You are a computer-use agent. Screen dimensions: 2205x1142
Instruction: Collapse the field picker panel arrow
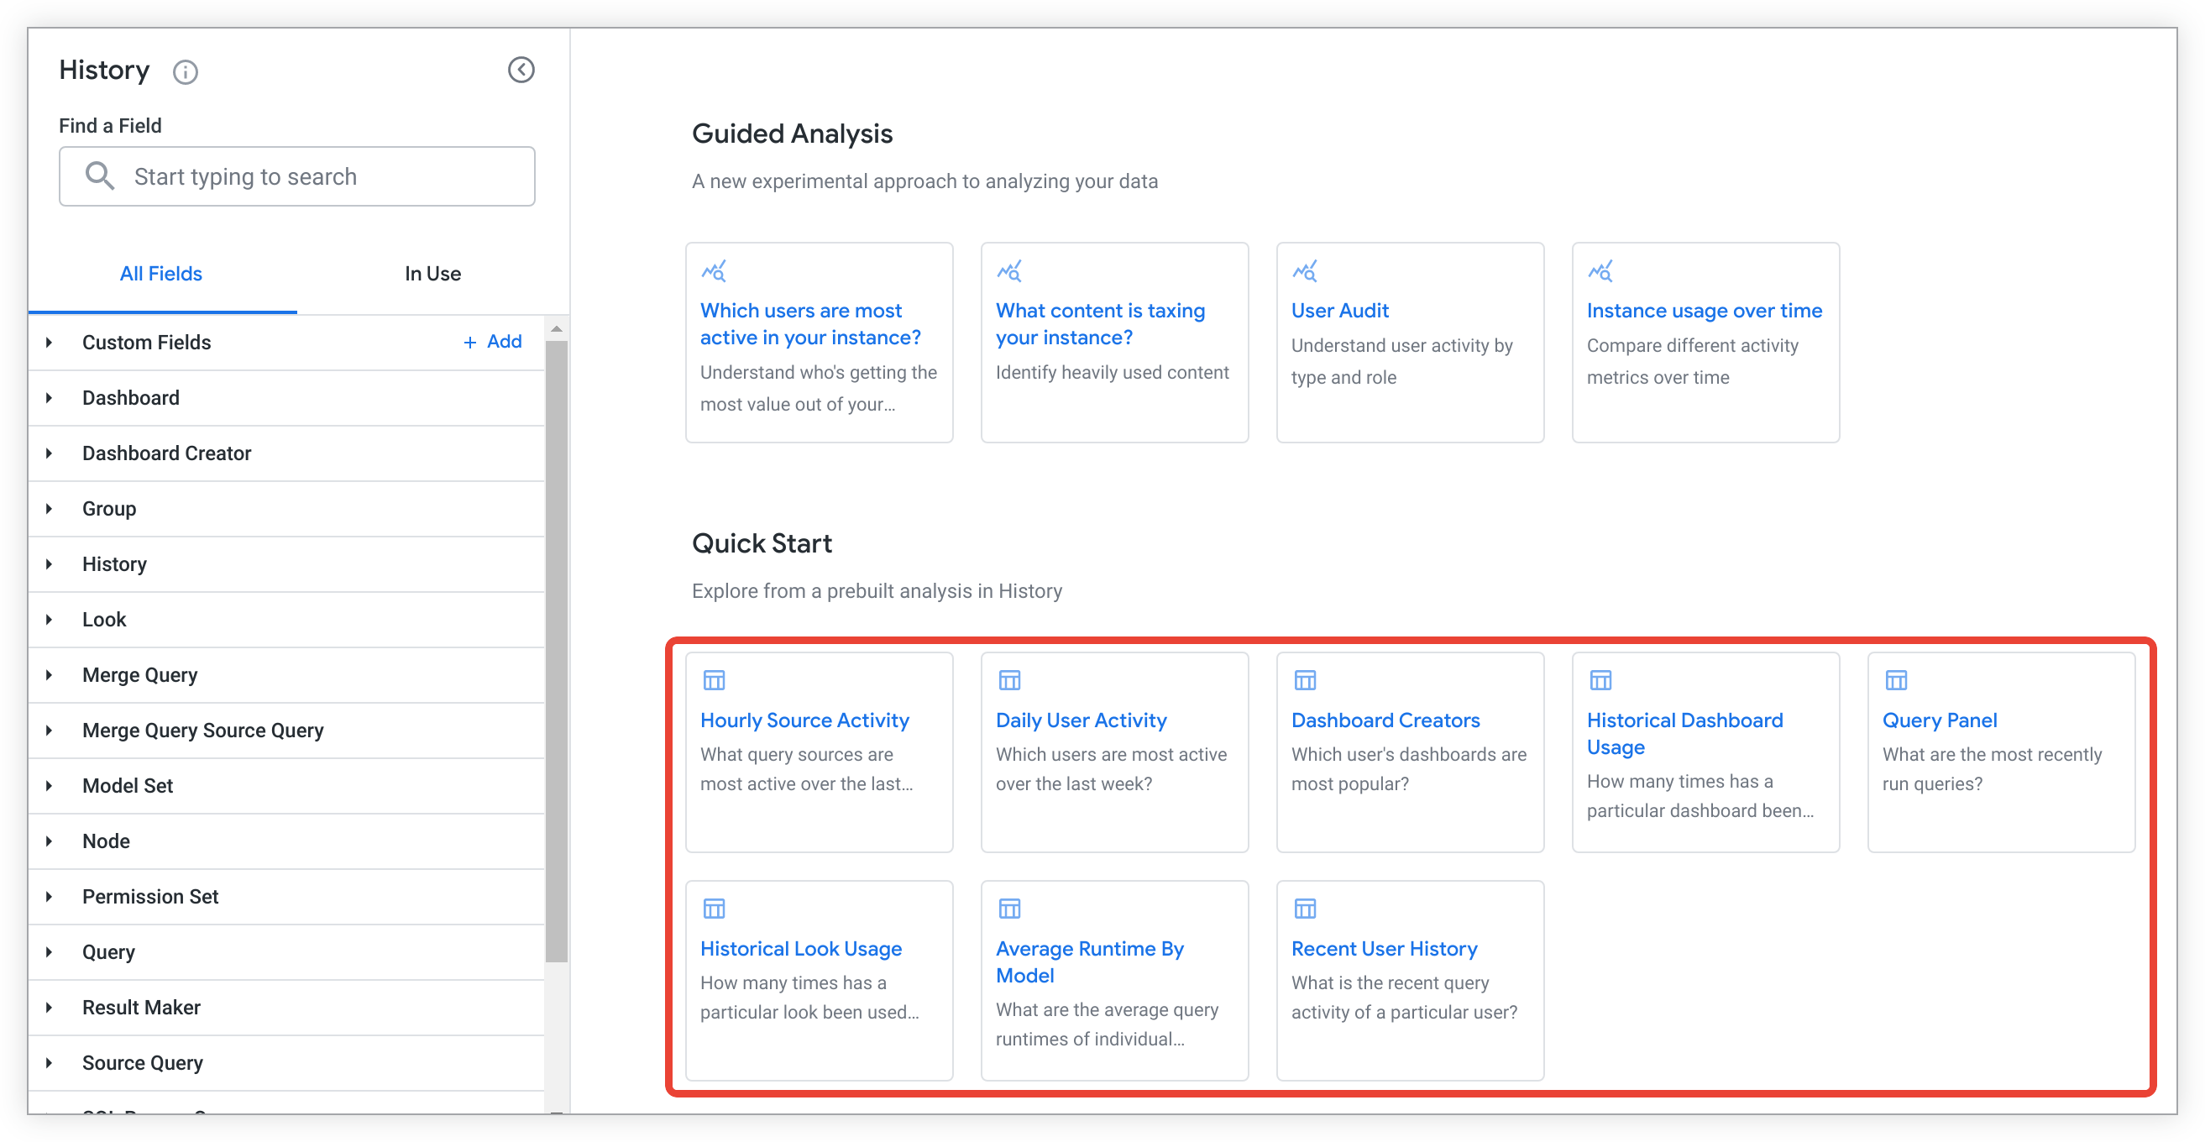coord(521,71)
